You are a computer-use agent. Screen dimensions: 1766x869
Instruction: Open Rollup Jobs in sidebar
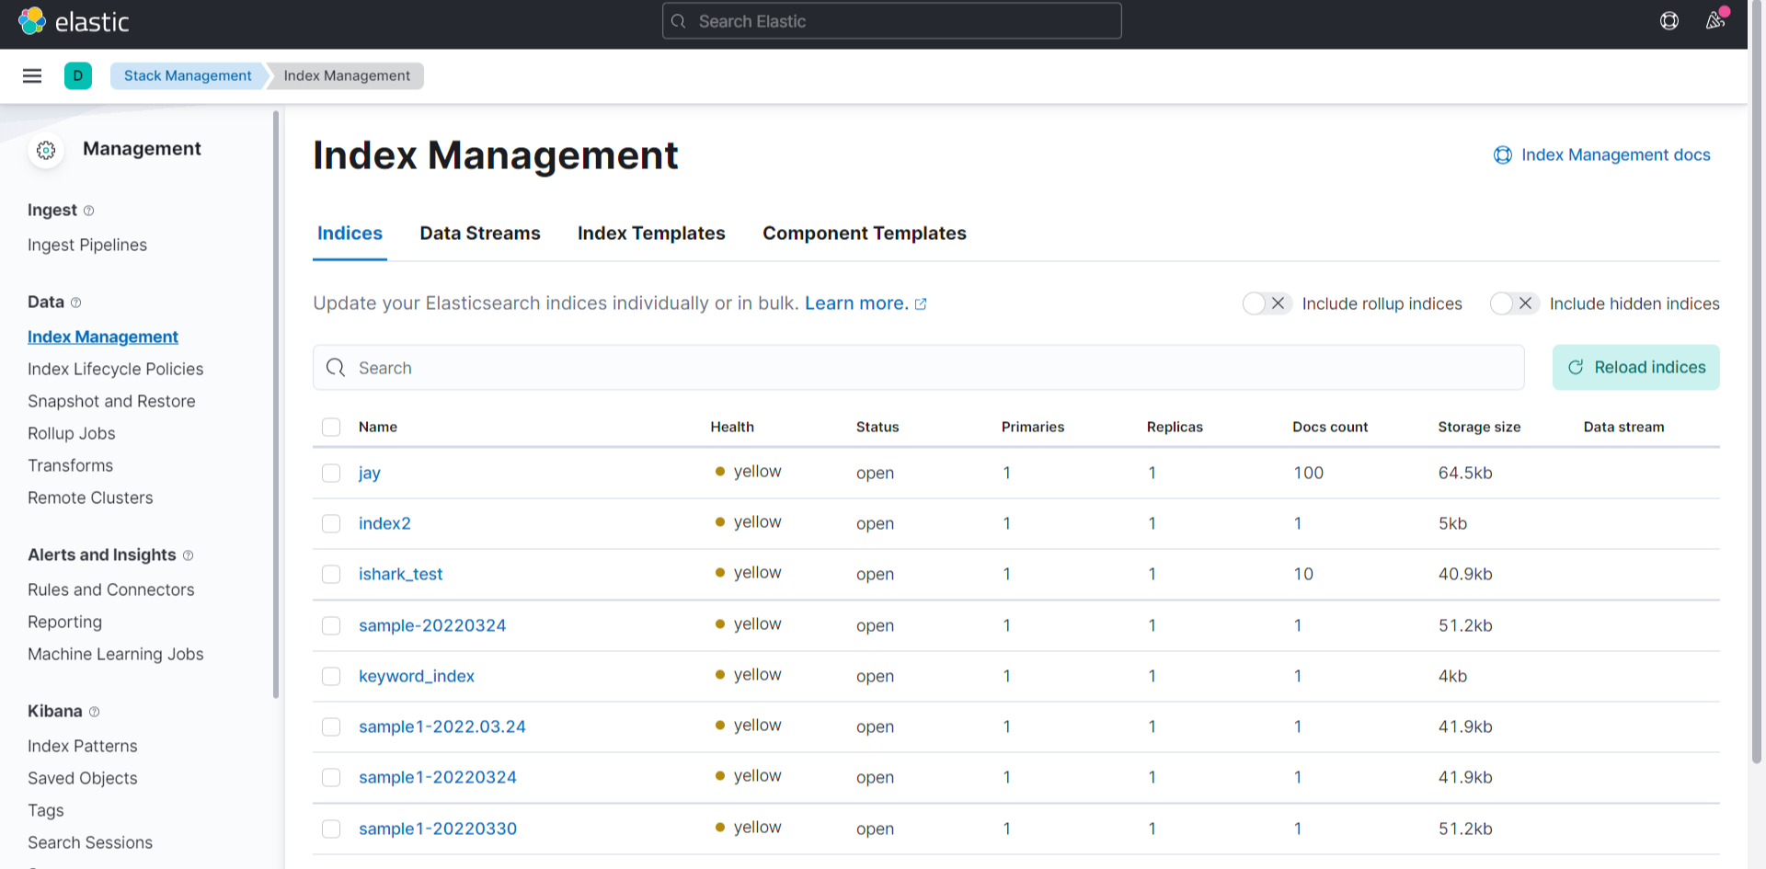pyautogui.click(x=72, y=433)
